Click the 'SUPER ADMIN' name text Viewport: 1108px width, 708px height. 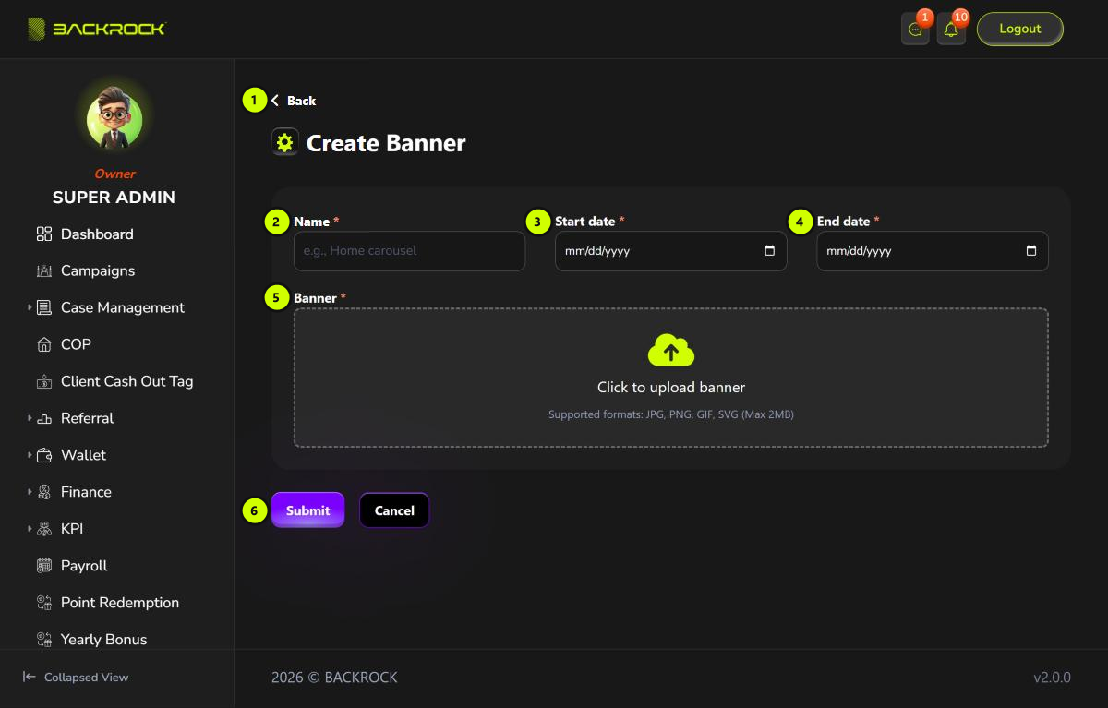[x=114, y=198]
